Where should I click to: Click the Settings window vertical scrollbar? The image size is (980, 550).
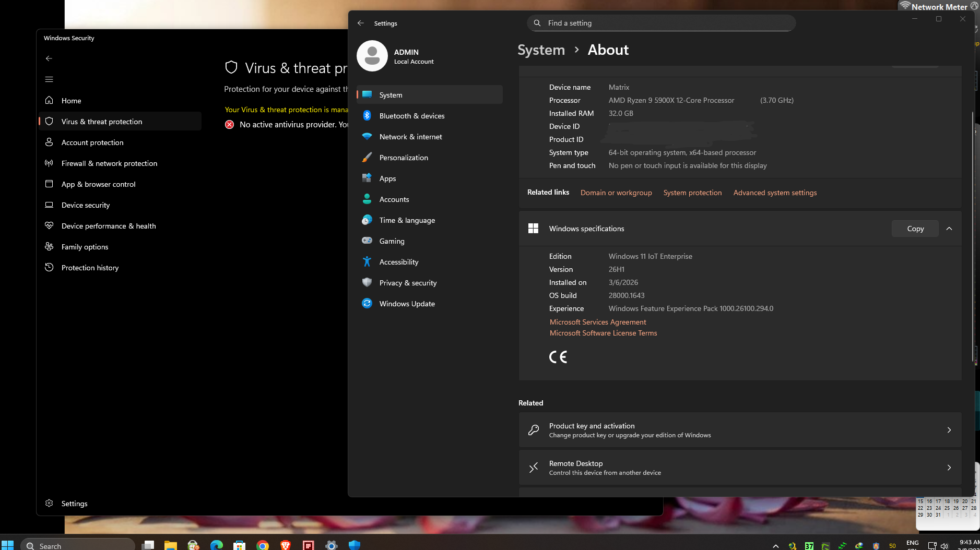972,236
